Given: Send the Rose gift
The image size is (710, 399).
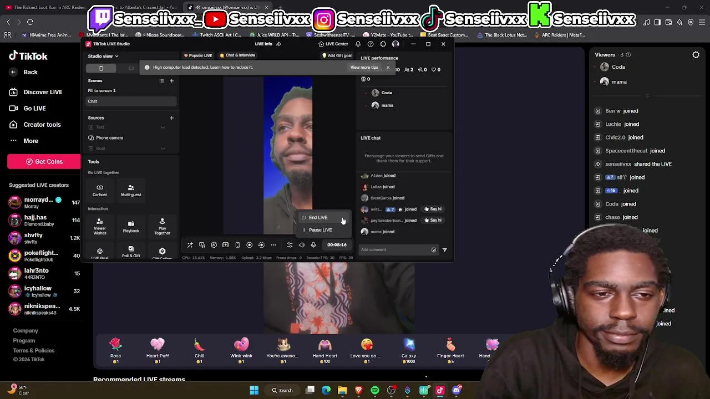Looking at the screenshot, I should tap(115, 350).
